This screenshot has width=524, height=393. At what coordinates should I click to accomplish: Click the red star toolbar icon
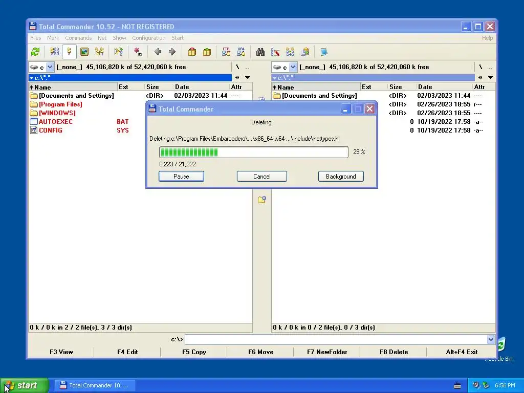point(137,52)
